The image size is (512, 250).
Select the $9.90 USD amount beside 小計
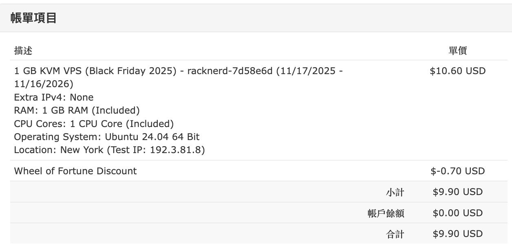457,192
